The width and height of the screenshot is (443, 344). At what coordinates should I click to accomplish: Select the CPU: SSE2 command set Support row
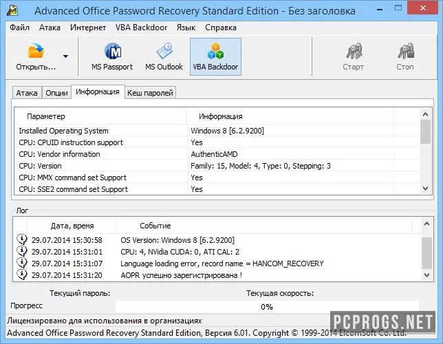point(217,189)
